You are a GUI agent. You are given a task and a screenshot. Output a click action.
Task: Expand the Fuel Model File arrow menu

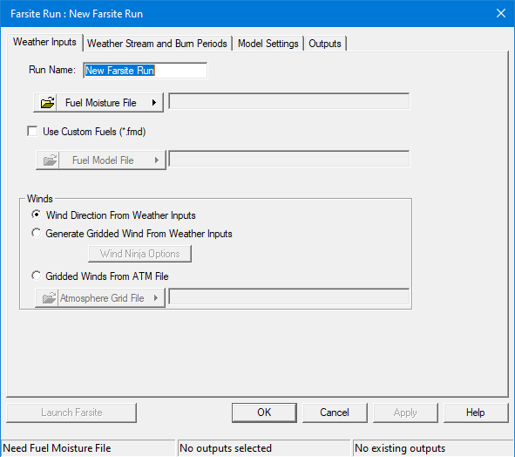point(157,160)
